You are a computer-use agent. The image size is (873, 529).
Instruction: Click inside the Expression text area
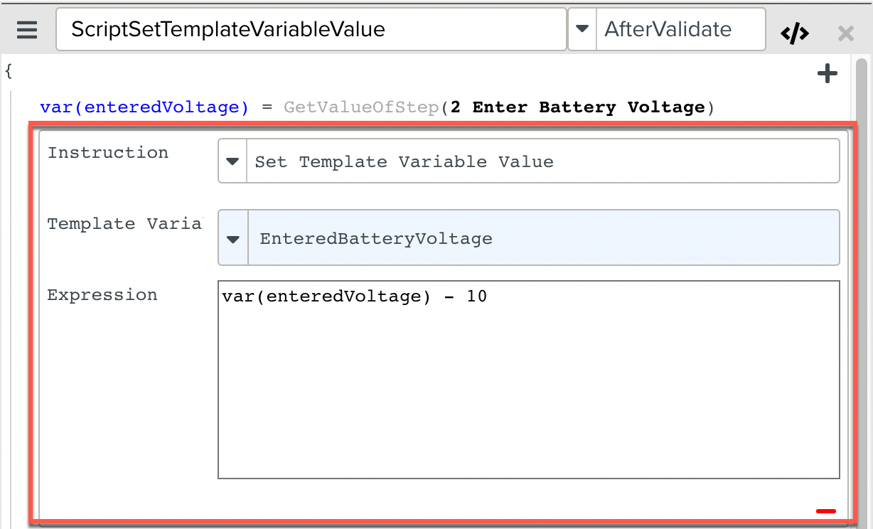pyautogui.click(x=527, y=384)
